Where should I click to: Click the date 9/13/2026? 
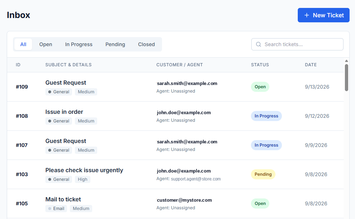(x=317, y=87)
